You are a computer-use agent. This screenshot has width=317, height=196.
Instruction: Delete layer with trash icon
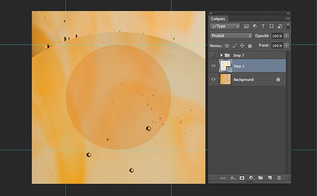[279, 178]
